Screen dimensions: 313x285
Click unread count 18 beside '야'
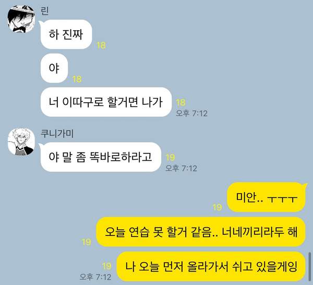click(x=77, y=79)
